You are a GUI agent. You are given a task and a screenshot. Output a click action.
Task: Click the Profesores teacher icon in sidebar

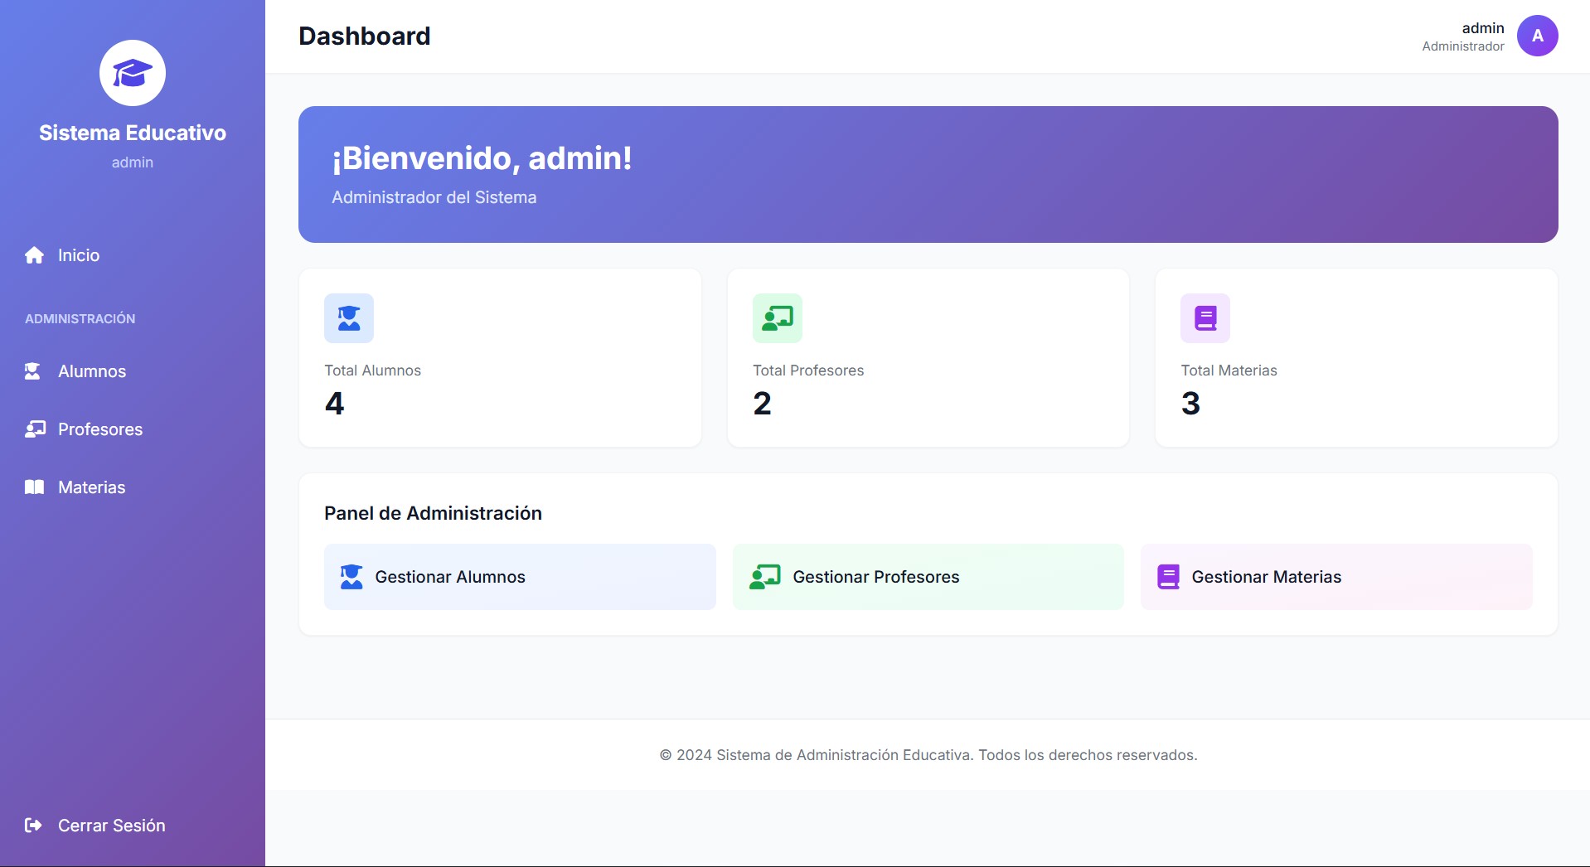(x=33, y=429)
